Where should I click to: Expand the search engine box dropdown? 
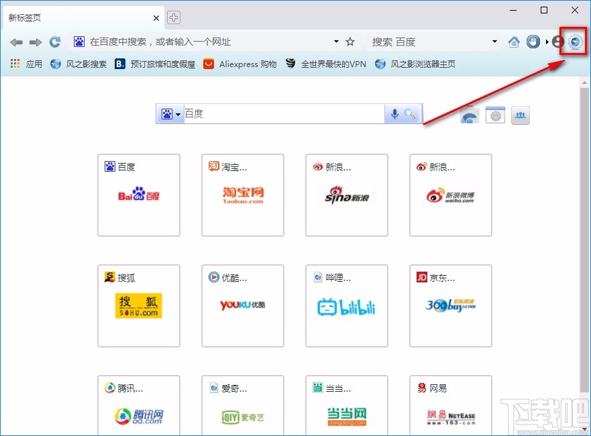pyautogui.click(x=495, y=42)
